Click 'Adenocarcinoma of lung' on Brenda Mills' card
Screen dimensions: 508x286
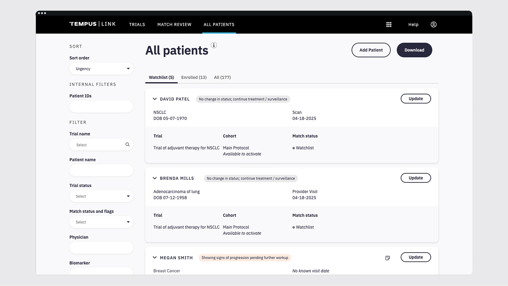click(x=176, y=192)
